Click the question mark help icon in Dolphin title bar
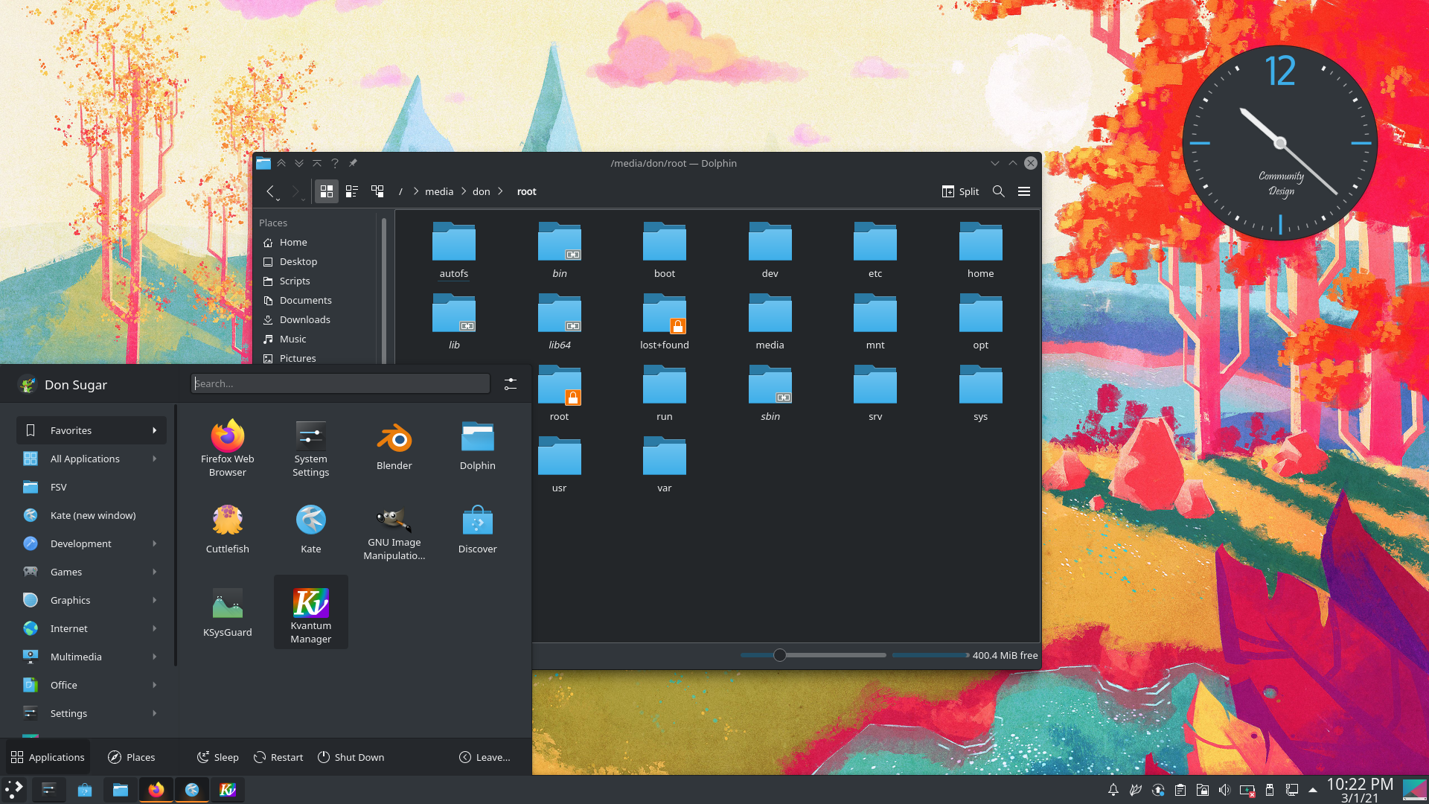 pos(335,163)
